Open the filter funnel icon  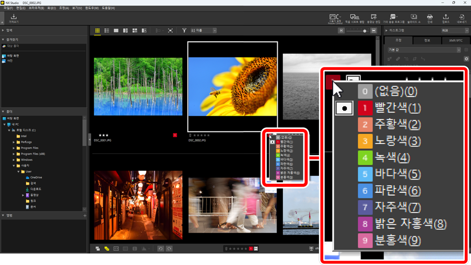click(184, 31)
